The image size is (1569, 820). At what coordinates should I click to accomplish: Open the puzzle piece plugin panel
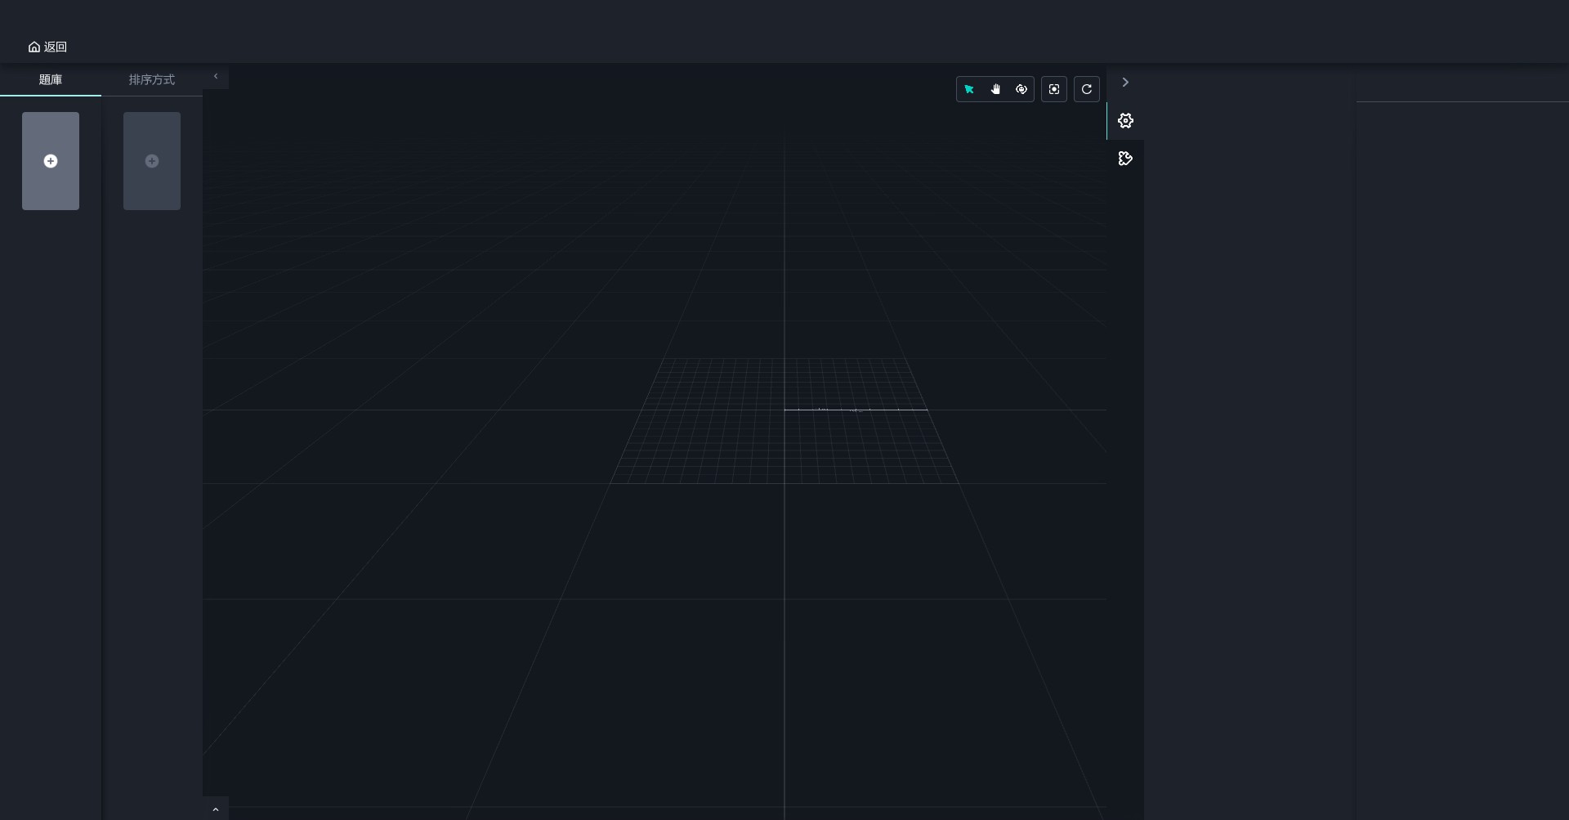(x=1125, y=159)
